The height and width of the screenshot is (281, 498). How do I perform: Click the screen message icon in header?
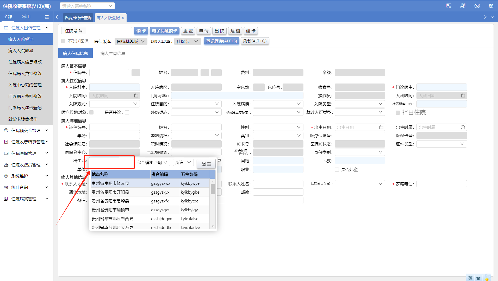pos(449,6)
